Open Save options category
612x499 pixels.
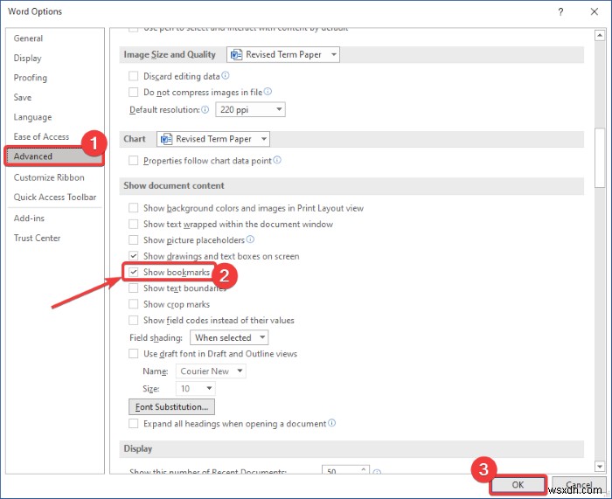point(22,97)
